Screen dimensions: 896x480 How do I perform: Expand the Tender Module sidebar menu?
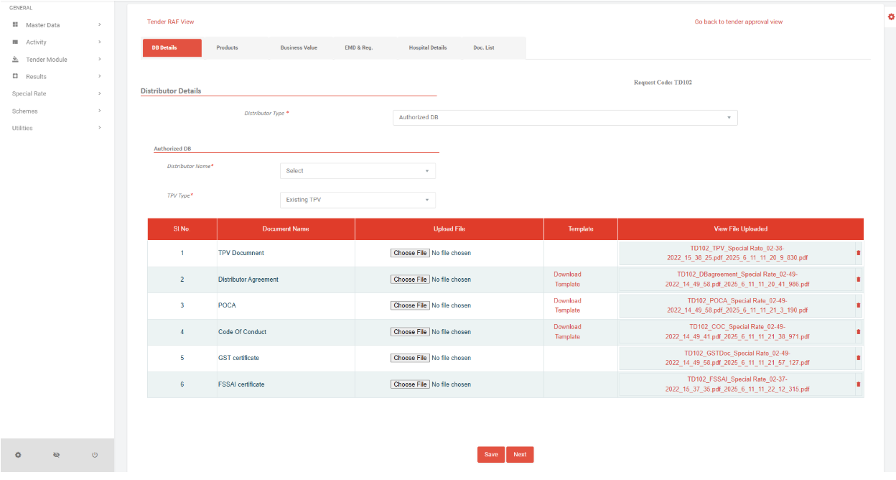[56, 60]
